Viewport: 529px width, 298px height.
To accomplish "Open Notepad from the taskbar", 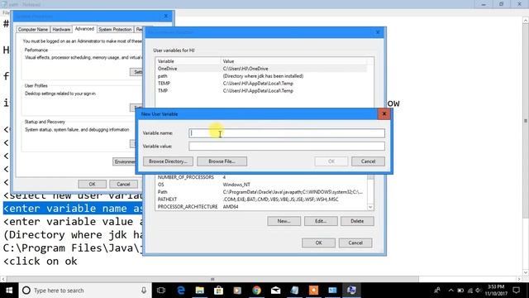I will [x=294, y=291].
